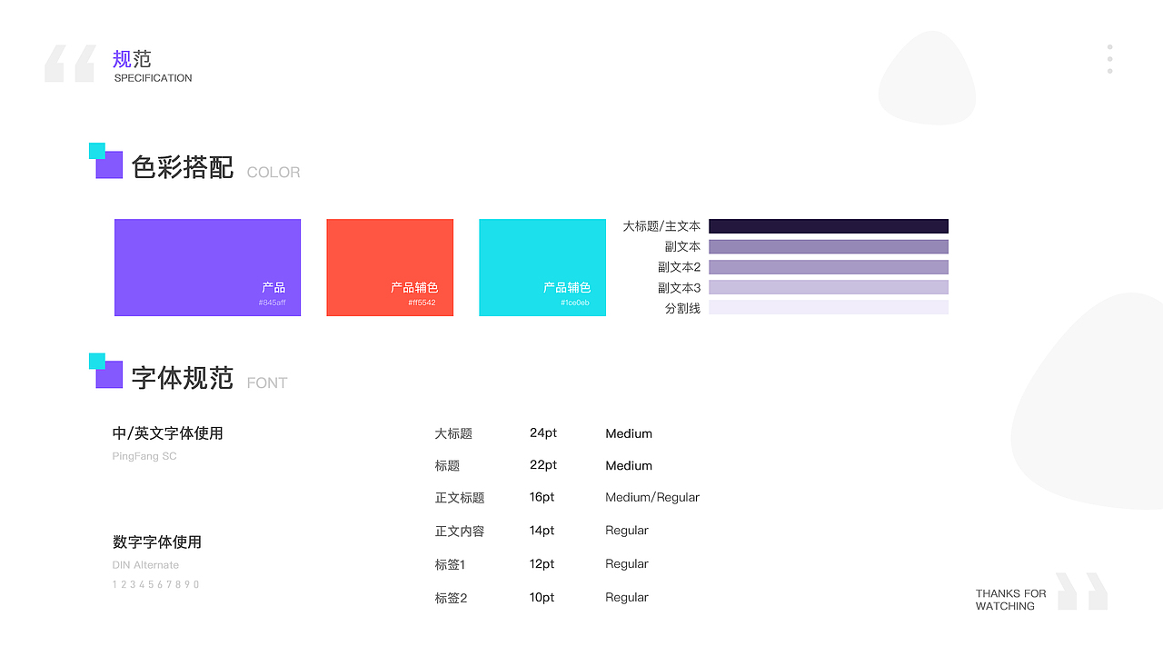Click the 10pt size value
This screenshot has height=646, width=1163.
542,598
